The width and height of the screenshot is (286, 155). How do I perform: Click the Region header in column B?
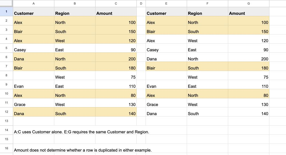[x=75, y=12]
